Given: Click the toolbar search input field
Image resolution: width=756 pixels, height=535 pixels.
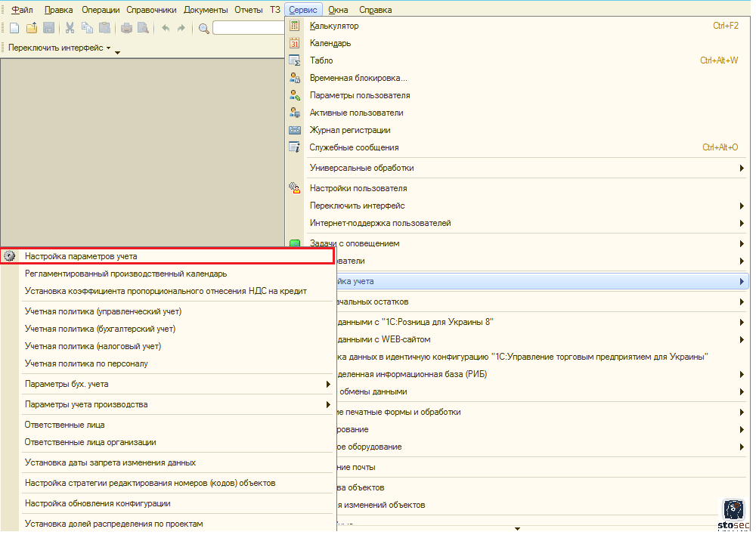Looking at the screenshot, I should click(248, 28).
